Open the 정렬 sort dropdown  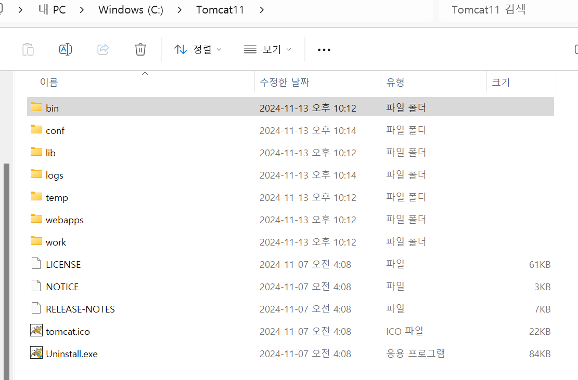click(x=198, y=49)
